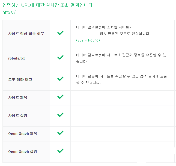Click the 사이트 설명 green checkmark
The width and height of the screenshot is (176, 166).
tap(60, 115)
